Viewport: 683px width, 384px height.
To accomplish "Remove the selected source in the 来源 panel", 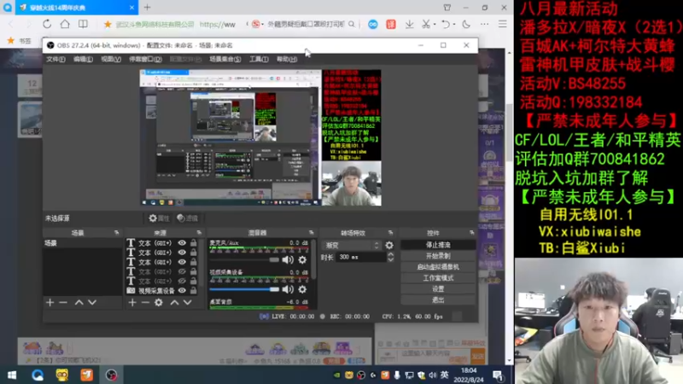I will click(145, 302).
